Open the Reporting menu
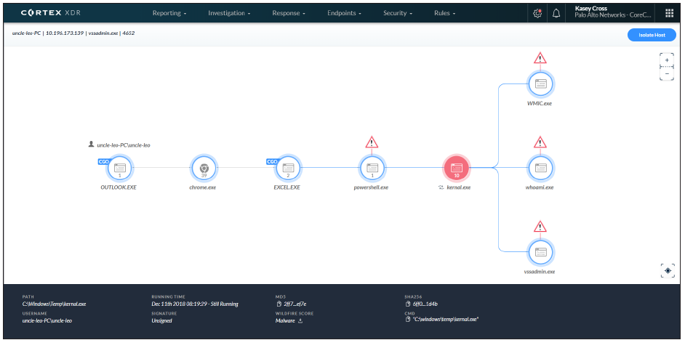This screenshot has height=340, width=685. point(169,13)
